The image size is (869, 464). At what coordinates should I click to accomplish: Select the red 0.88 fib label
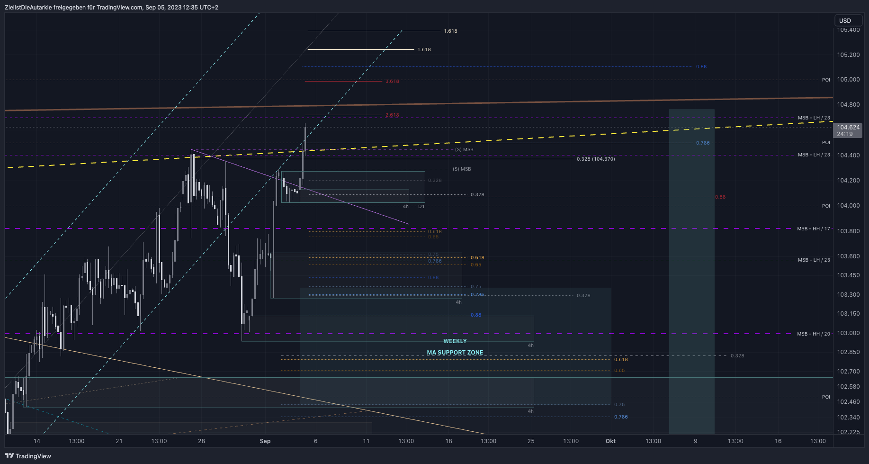point(720,197)
